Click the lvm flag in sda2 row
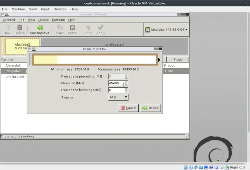Screen dimensions: 250x170 pos(170,71)
